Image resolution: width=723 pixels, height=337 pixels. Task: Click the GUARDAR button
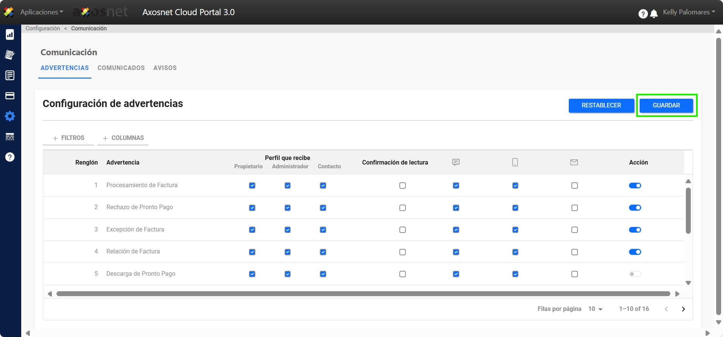coord(666,106)
